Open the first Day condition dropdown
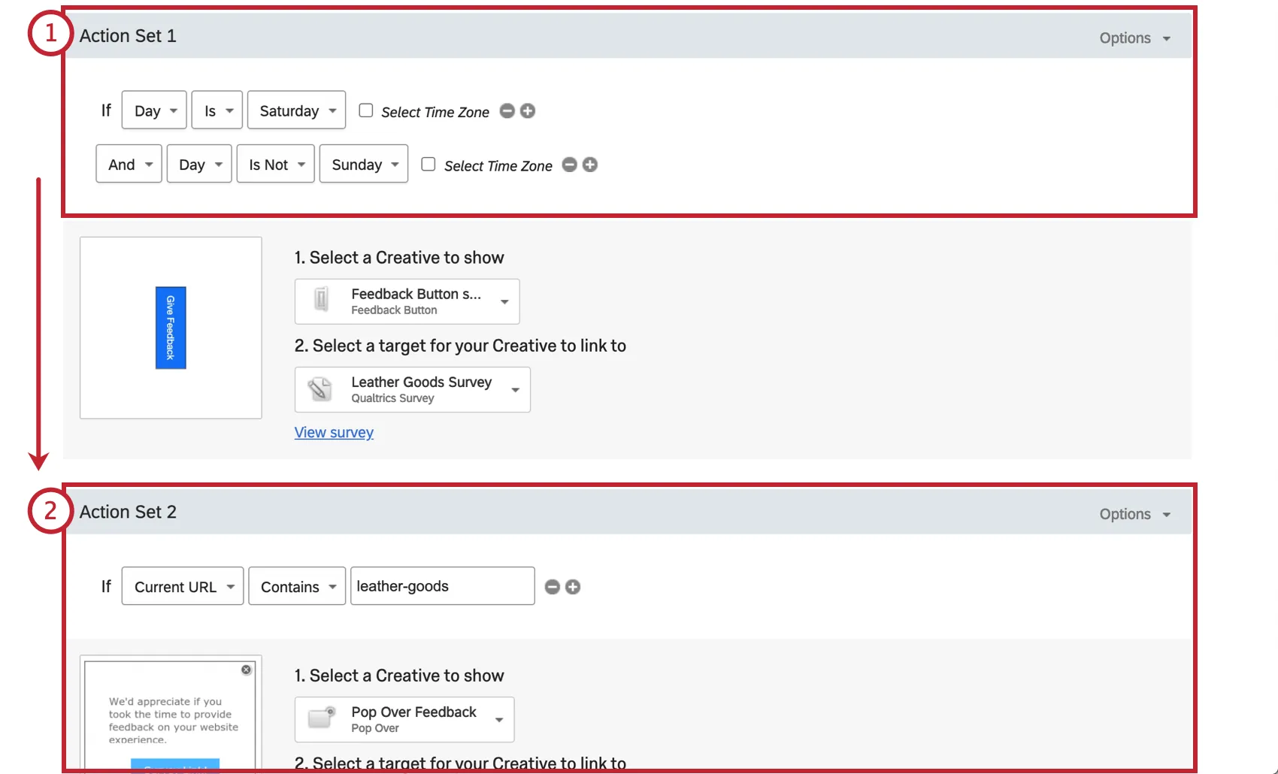 coord(154,110)
